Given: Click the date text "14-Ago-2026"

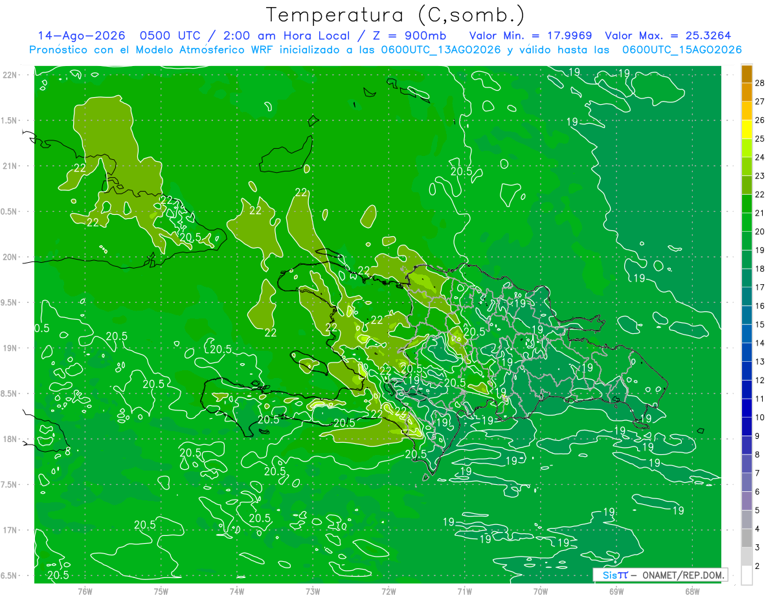Looking at the screenshot, I should [82, 36].
